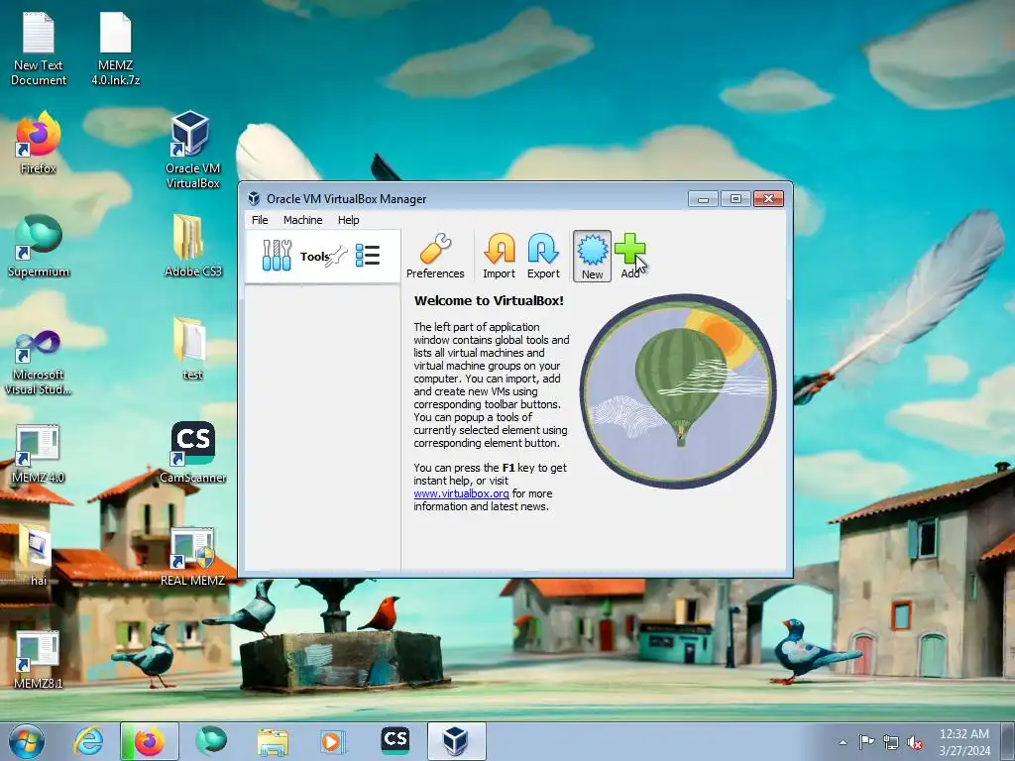The height and width of the screenshot is (761, 1015).
Task: Select the MEMZ 4.0 desktop shortcut
Action: [39, 453]
